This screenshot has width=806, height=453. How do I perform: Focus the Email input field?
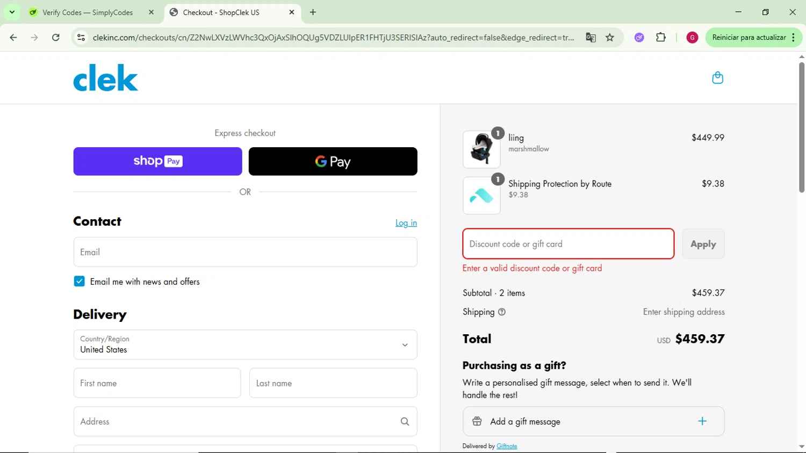245,252
